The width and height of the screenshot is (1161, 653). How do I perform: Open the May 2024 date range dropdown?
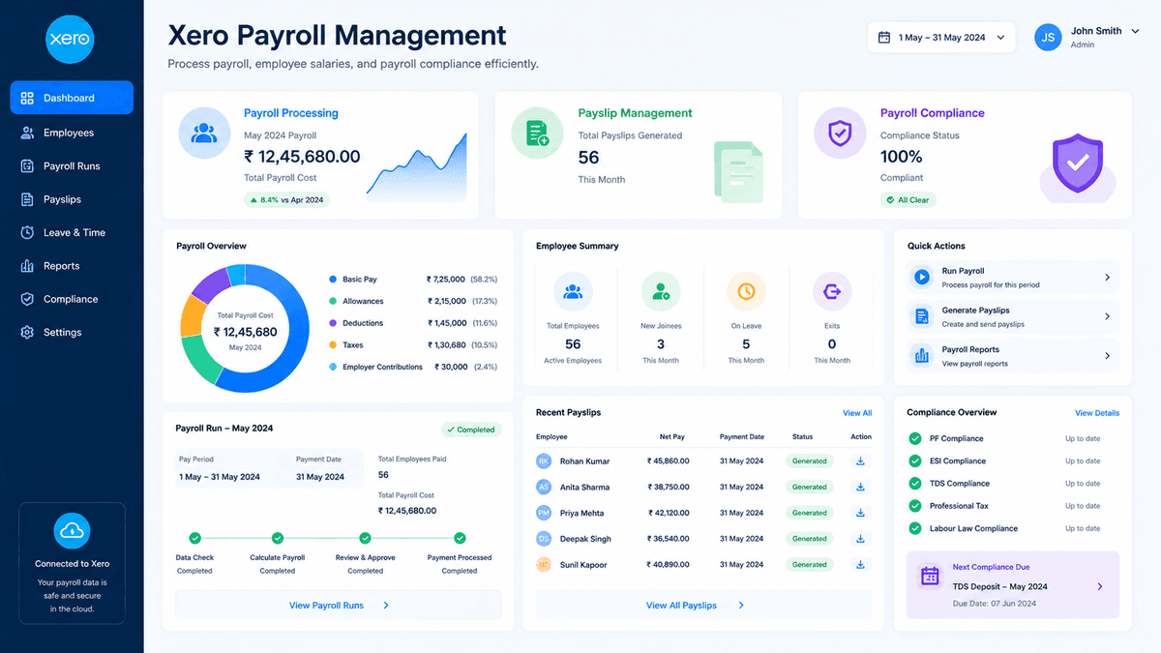[940, 38]
